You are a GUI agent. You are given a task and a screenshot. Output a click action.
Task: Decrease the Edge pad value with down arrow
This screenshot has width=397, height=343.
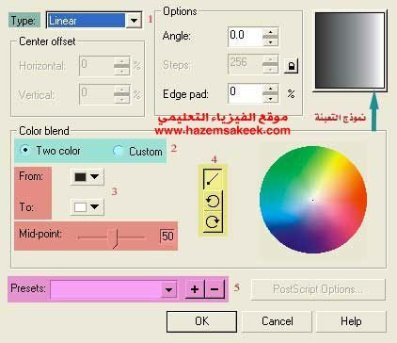[x=270, y=99]
